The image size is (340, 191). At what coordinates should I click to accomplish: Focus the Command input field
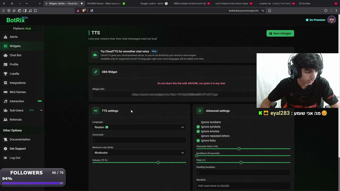(139, 140)
